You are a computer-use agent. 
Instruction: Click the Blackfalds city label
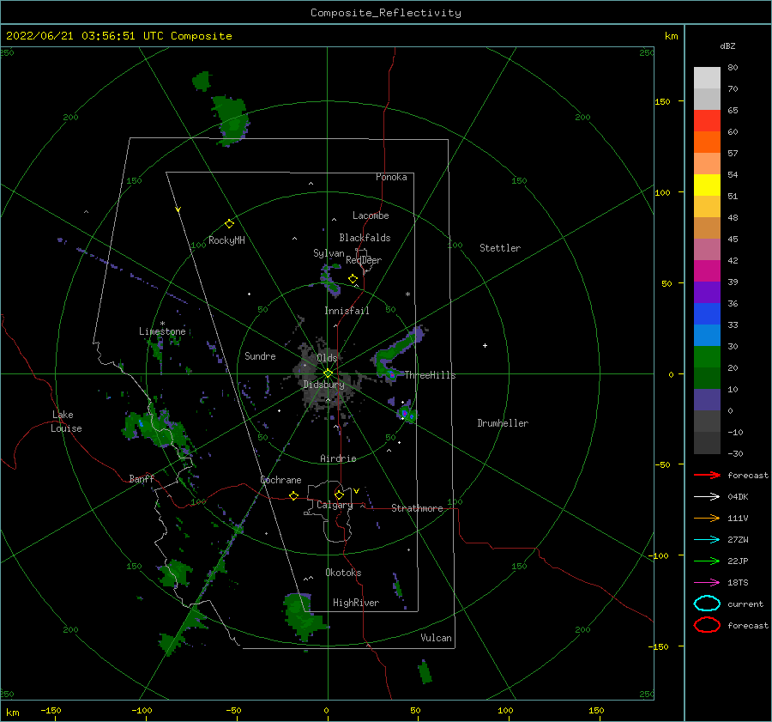365,238
